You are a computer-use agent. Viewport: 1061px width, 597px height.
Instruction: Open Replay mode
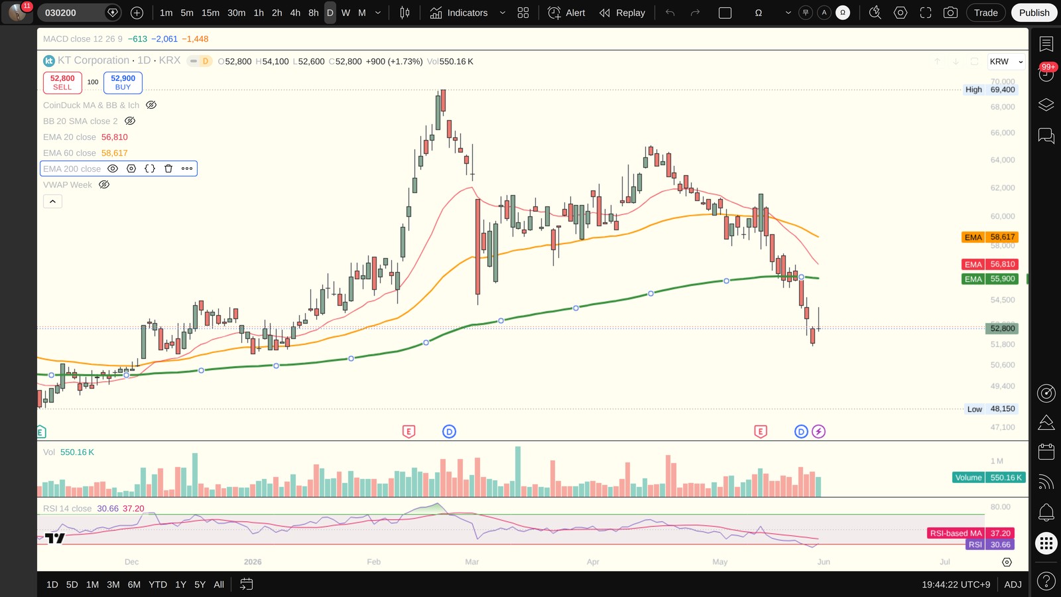pyautogui.click(x=622, y=13)
